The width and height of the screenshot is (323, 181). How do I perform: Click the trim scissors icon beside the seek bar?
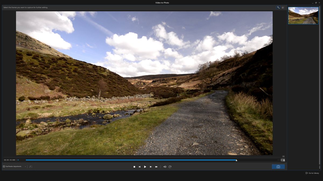pos(283,160)
